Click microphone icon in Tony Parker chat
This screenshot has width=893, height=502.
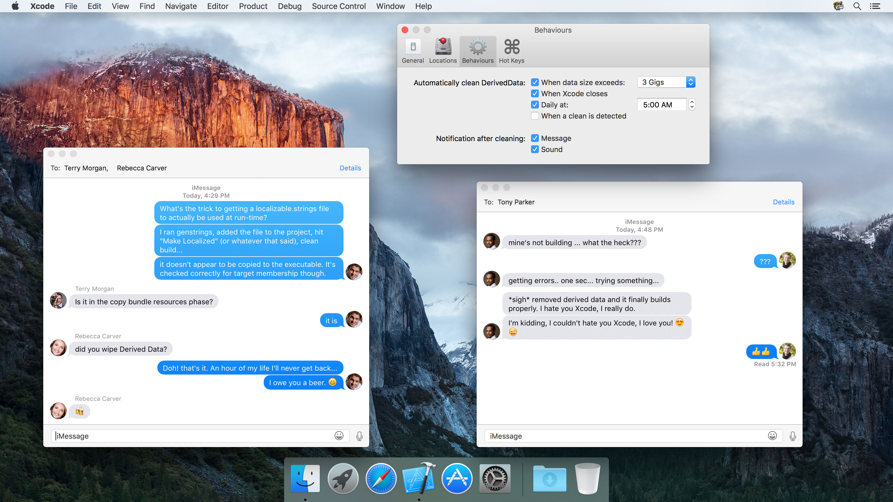point(793,436)
